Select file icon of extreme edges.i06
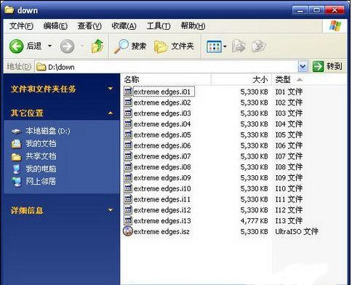Screen dimensions: 352x285 128,145
